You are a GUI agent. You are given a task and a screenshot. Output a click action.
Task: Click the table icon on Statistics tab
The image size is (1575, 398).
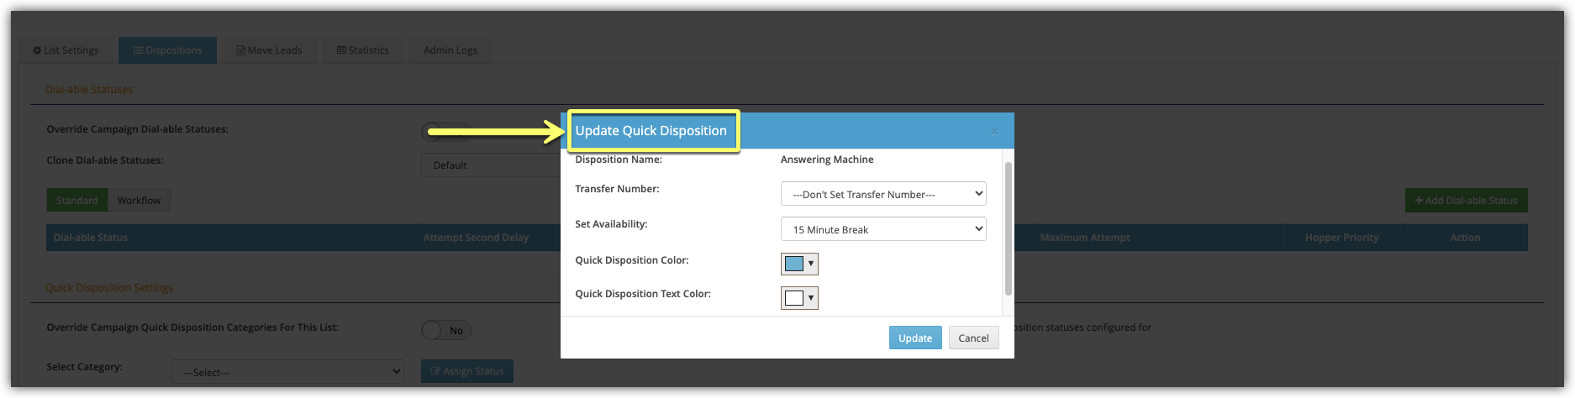tap(341, 50)
